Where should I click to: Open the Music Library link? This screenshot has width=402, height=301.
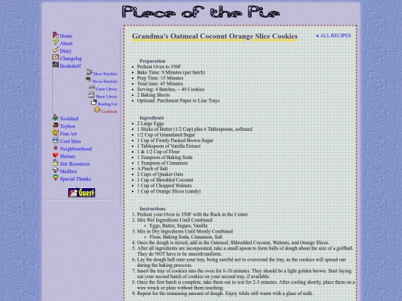point(106,97)
